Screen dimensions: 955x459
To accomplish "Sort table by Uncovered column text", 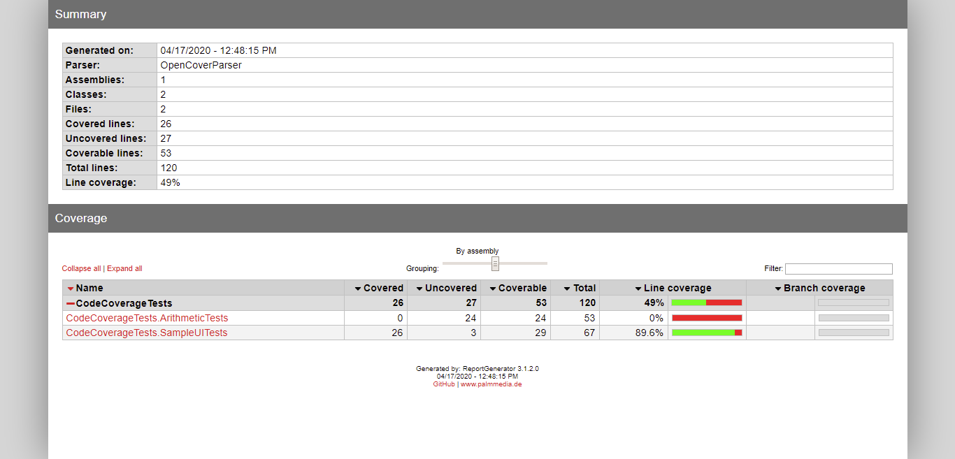I will [451, 288].
